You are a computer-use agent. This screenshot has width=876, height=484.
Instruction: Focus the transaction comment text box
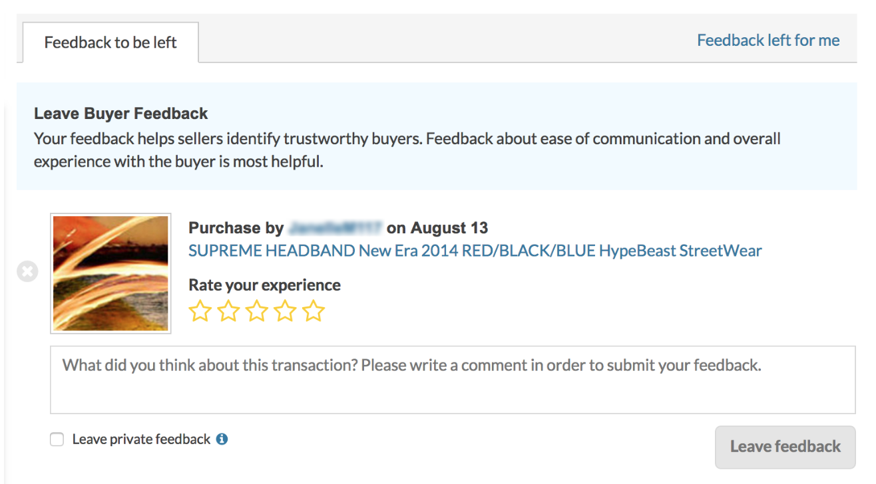pyautogui.click(x=453, y=380)
